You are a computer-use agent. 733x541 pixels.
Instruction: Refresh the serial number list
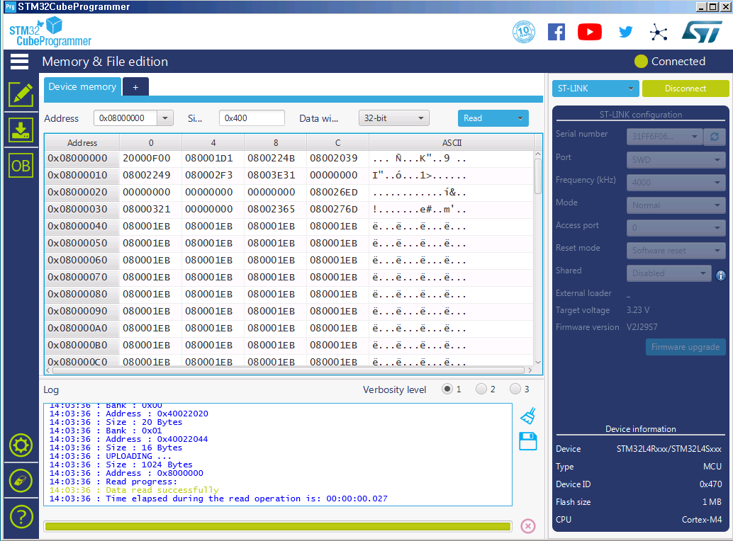tap(715, 136)
